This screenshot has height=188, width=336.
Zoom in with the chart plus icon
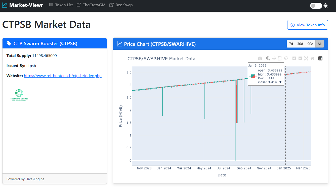[x=294, y=58]
